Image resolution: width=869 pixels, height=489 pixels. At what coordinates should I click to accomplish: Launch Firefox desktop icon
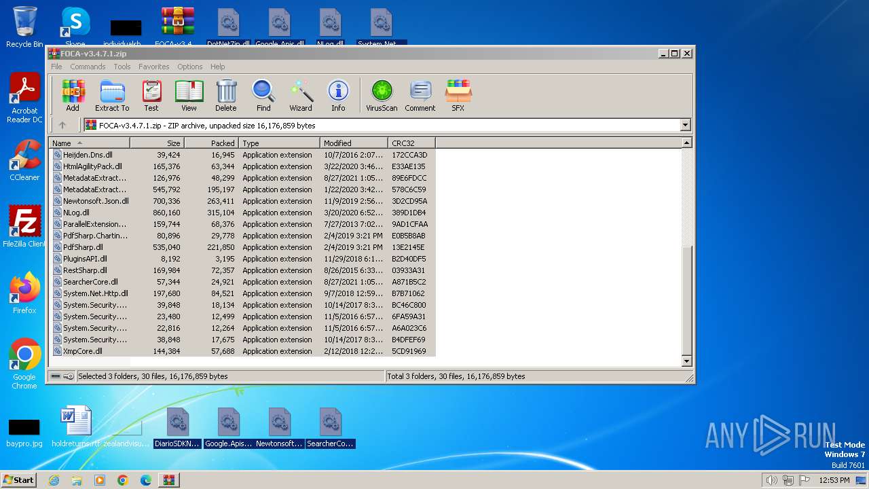pyautogui.click(x=24, y=293)
